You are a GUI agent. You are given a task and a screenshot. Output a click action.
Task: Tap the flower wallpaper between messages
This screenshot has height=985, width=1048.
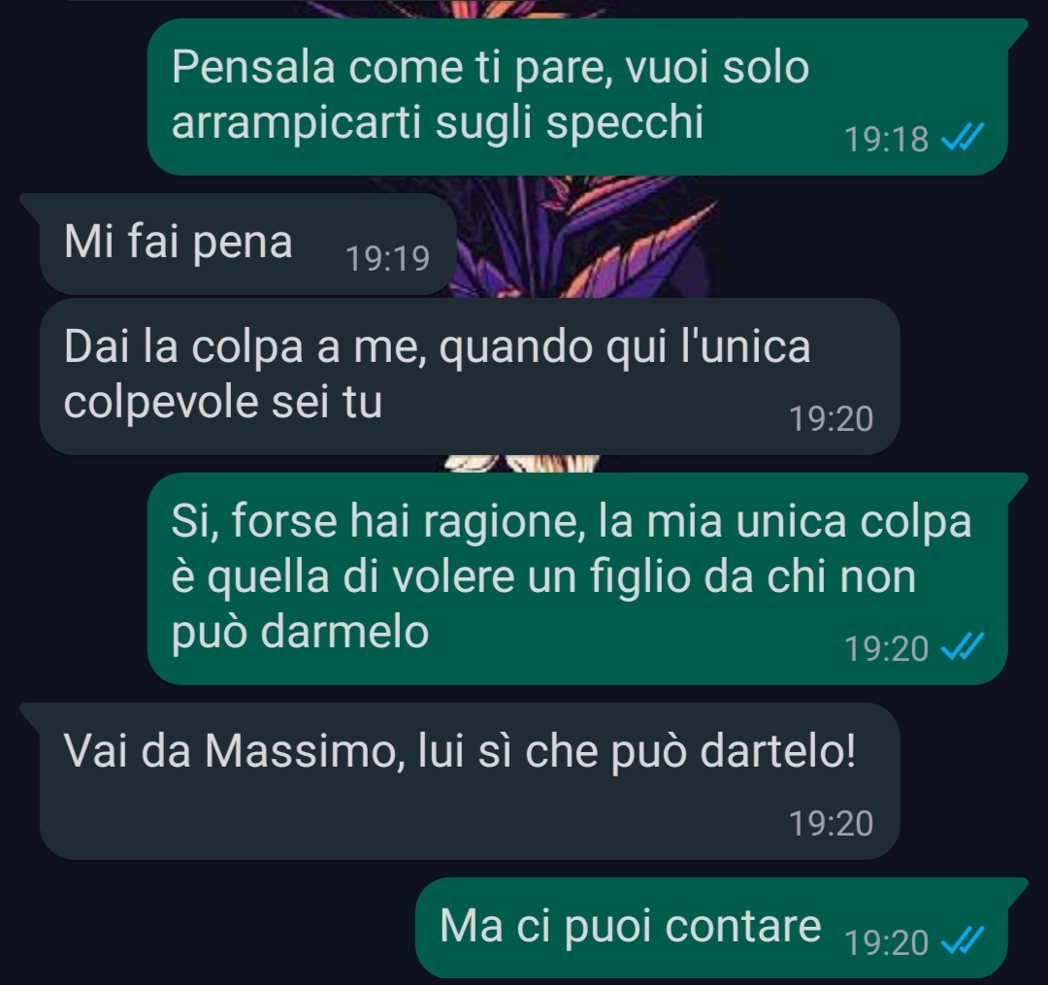(x=581, y=247)
